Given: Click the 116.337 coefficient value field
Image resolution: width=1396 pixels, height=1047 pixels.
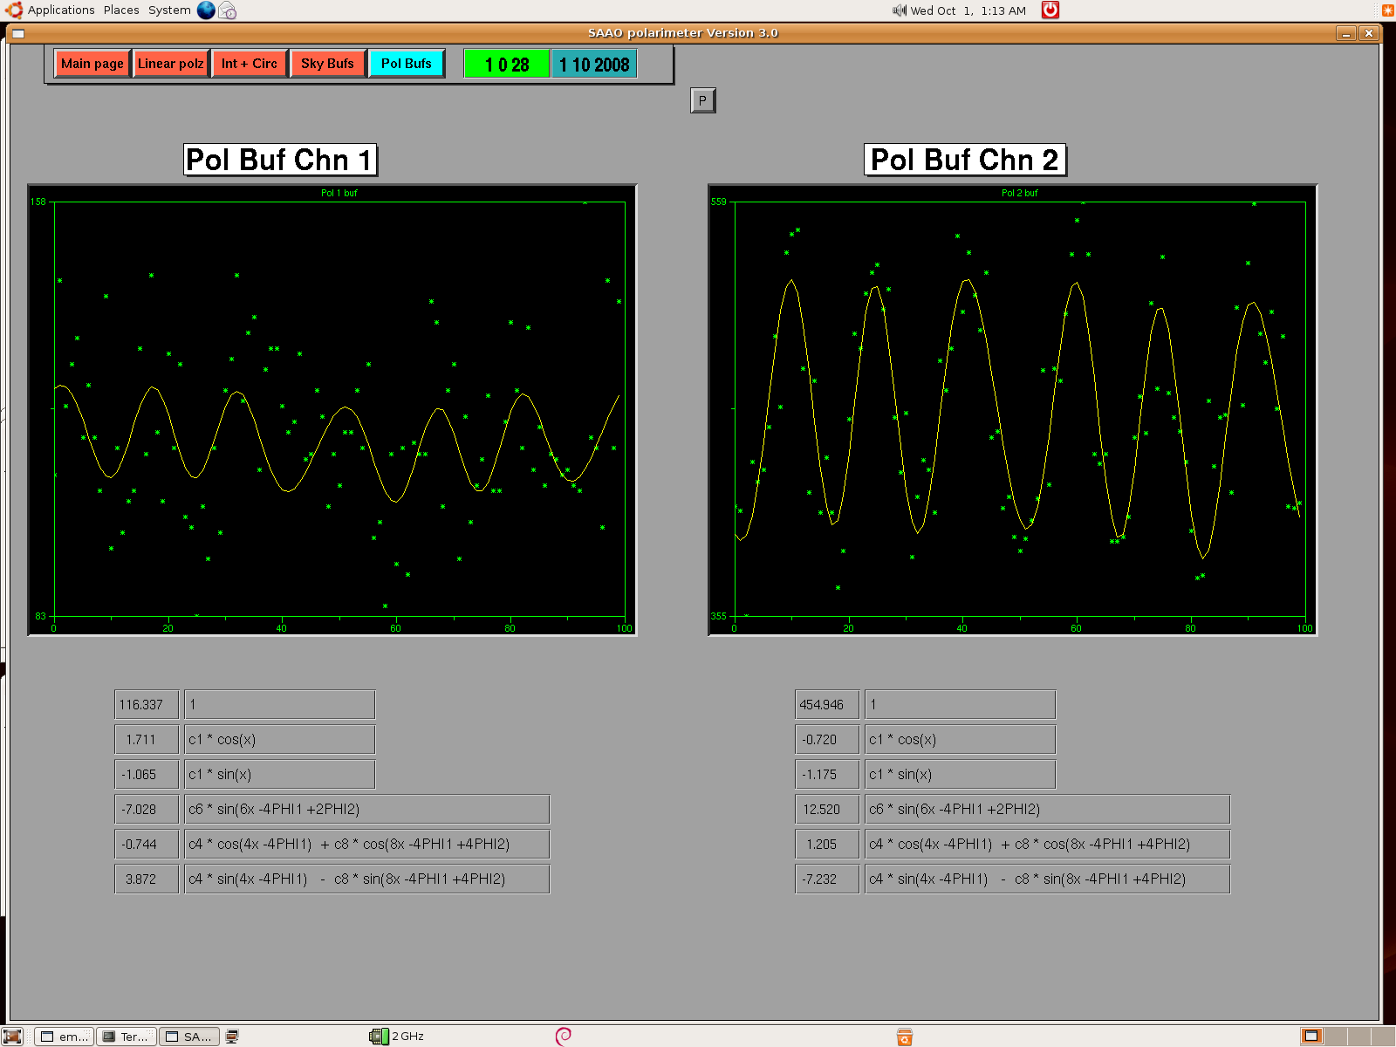Looking at the screenshot, I should (x=147, y=705).
